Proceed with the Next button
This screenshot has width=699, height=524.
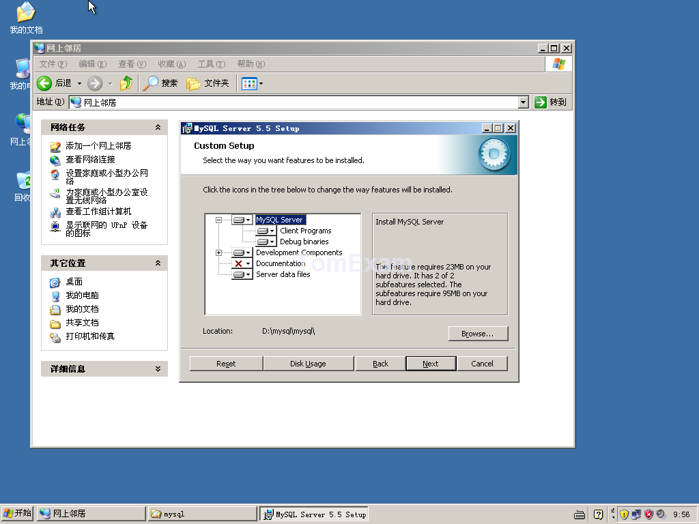[x=431, y=364]
